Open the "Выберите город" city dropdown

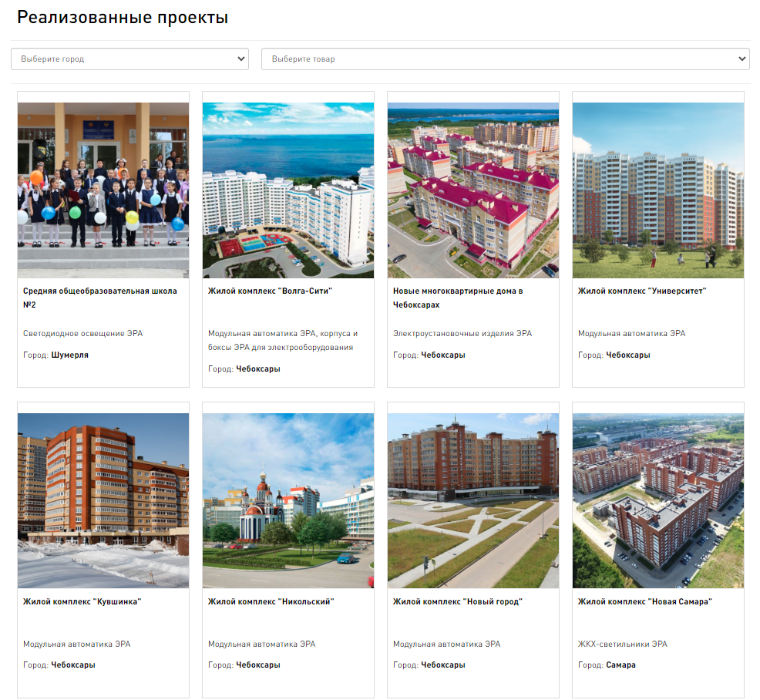pos(130,59)
